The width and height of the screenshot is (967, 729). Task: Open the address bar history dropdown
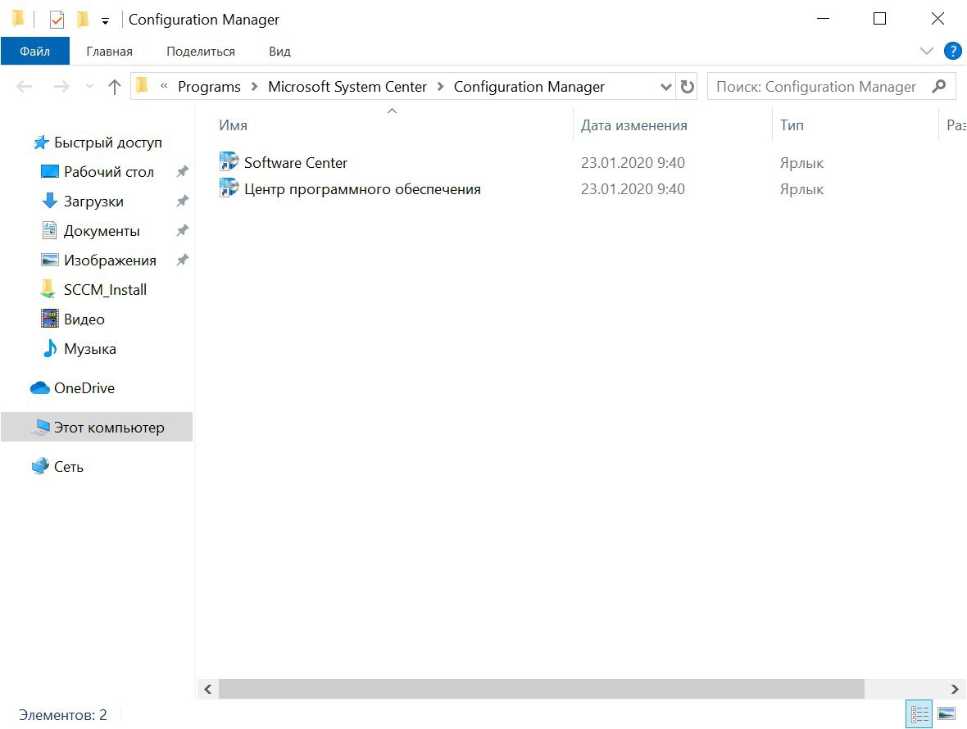666,87
